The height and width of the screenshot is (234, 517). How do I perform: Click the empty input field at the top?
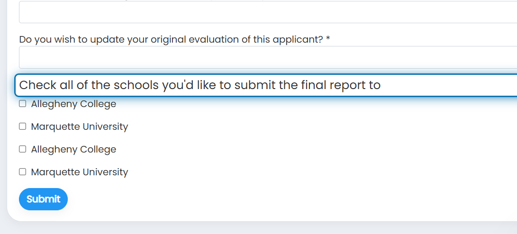[268, 12]
